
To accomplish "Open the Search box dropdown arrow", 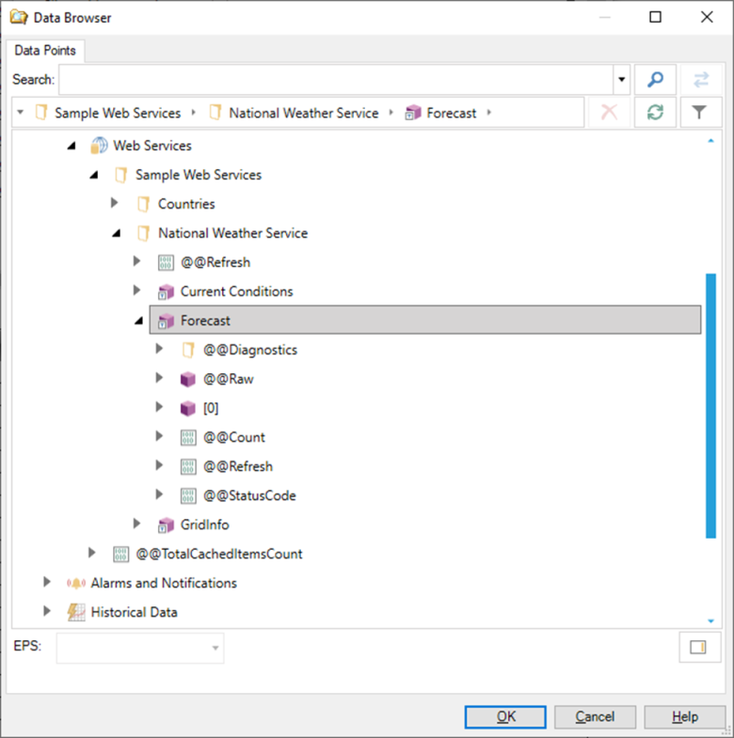I will click(x=621, y=80).
